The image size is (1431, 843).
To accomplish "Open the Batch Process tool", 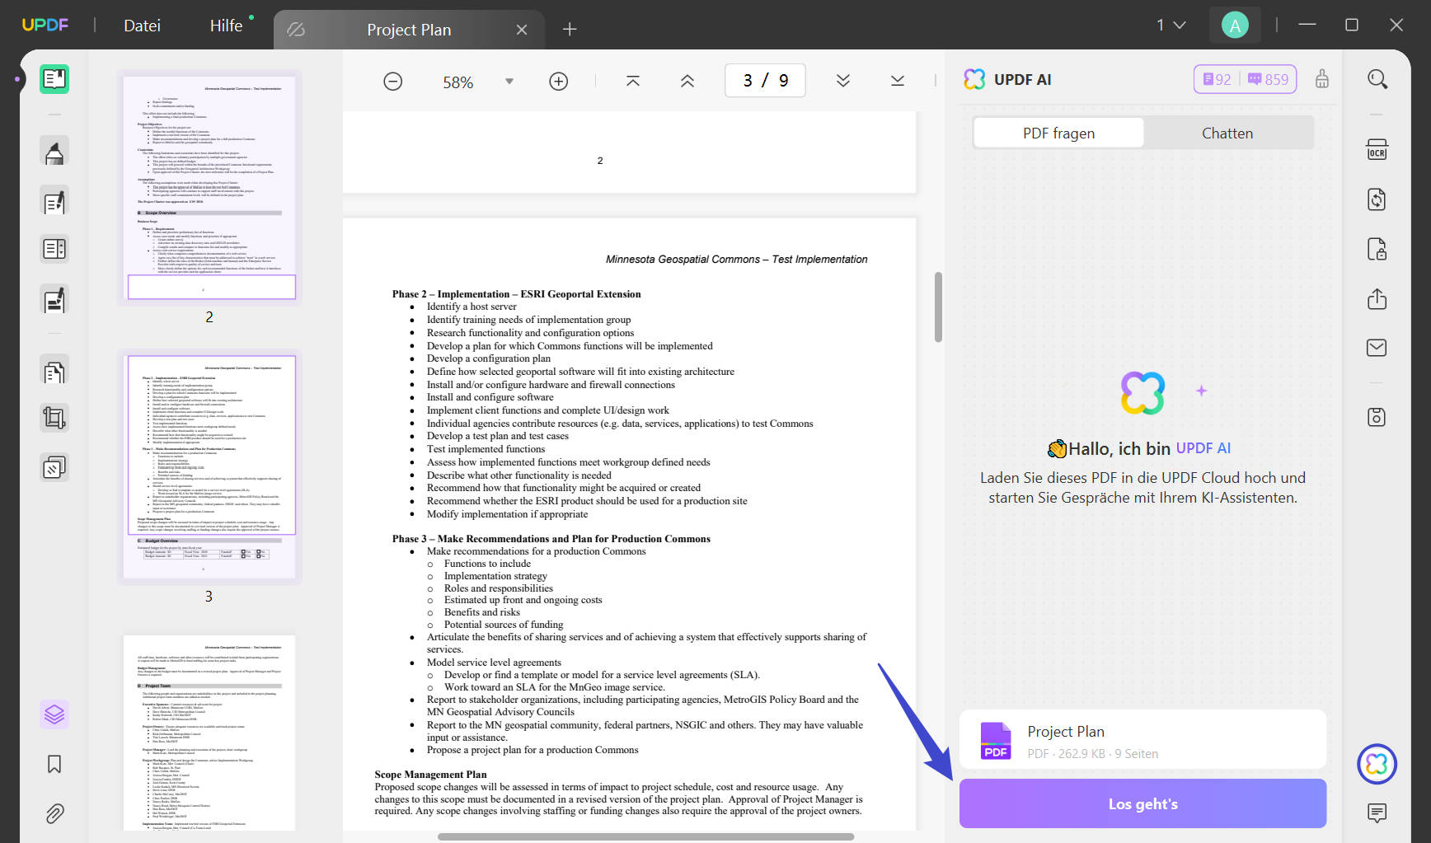I will (54, 468).
